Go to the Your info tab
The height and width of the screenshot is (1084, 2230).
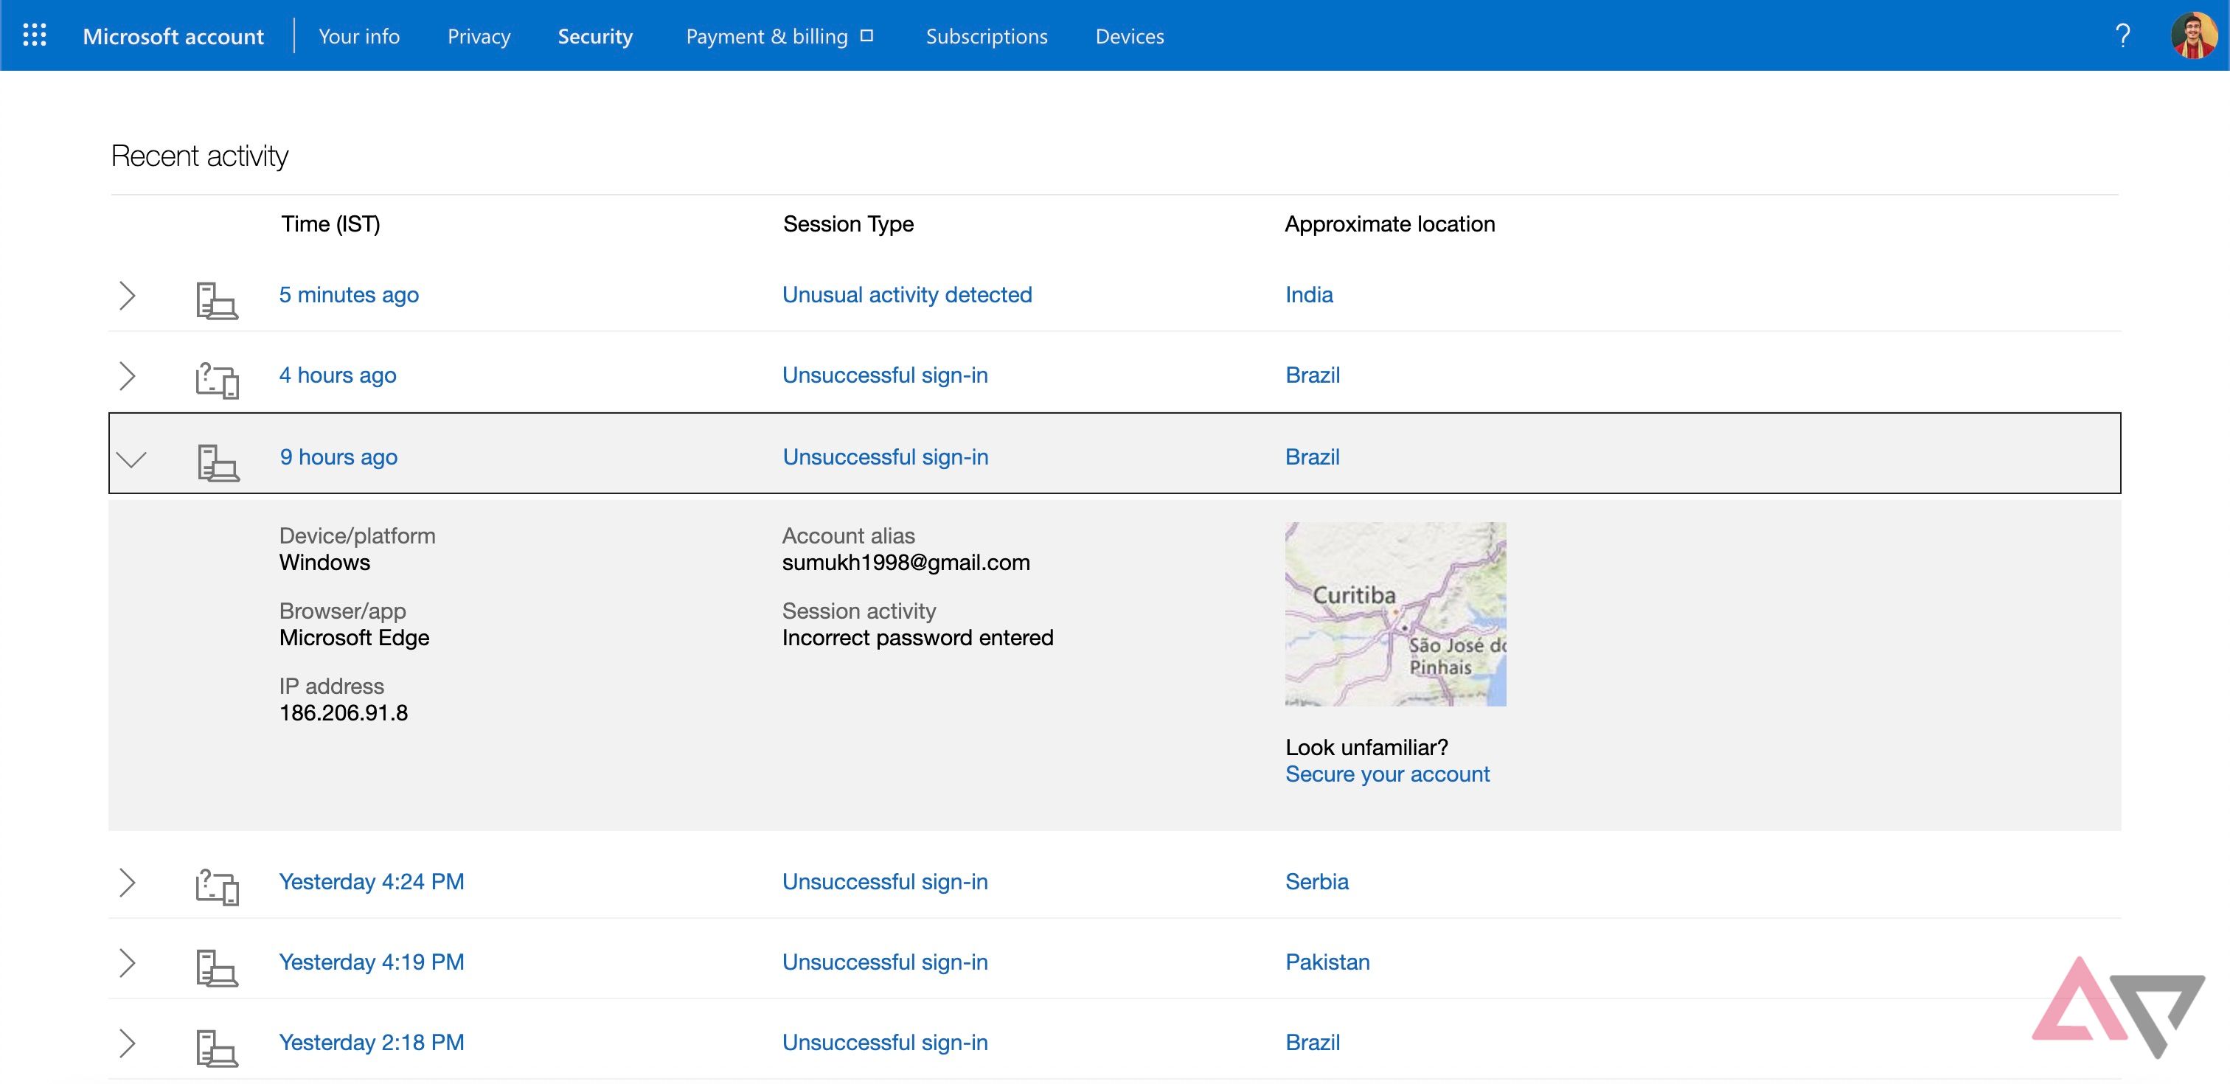(359, 36)
